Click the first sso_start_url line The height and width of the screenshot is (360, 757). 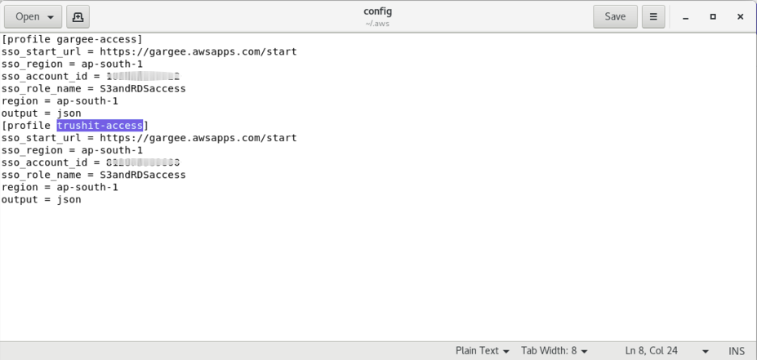click(149, 51)
